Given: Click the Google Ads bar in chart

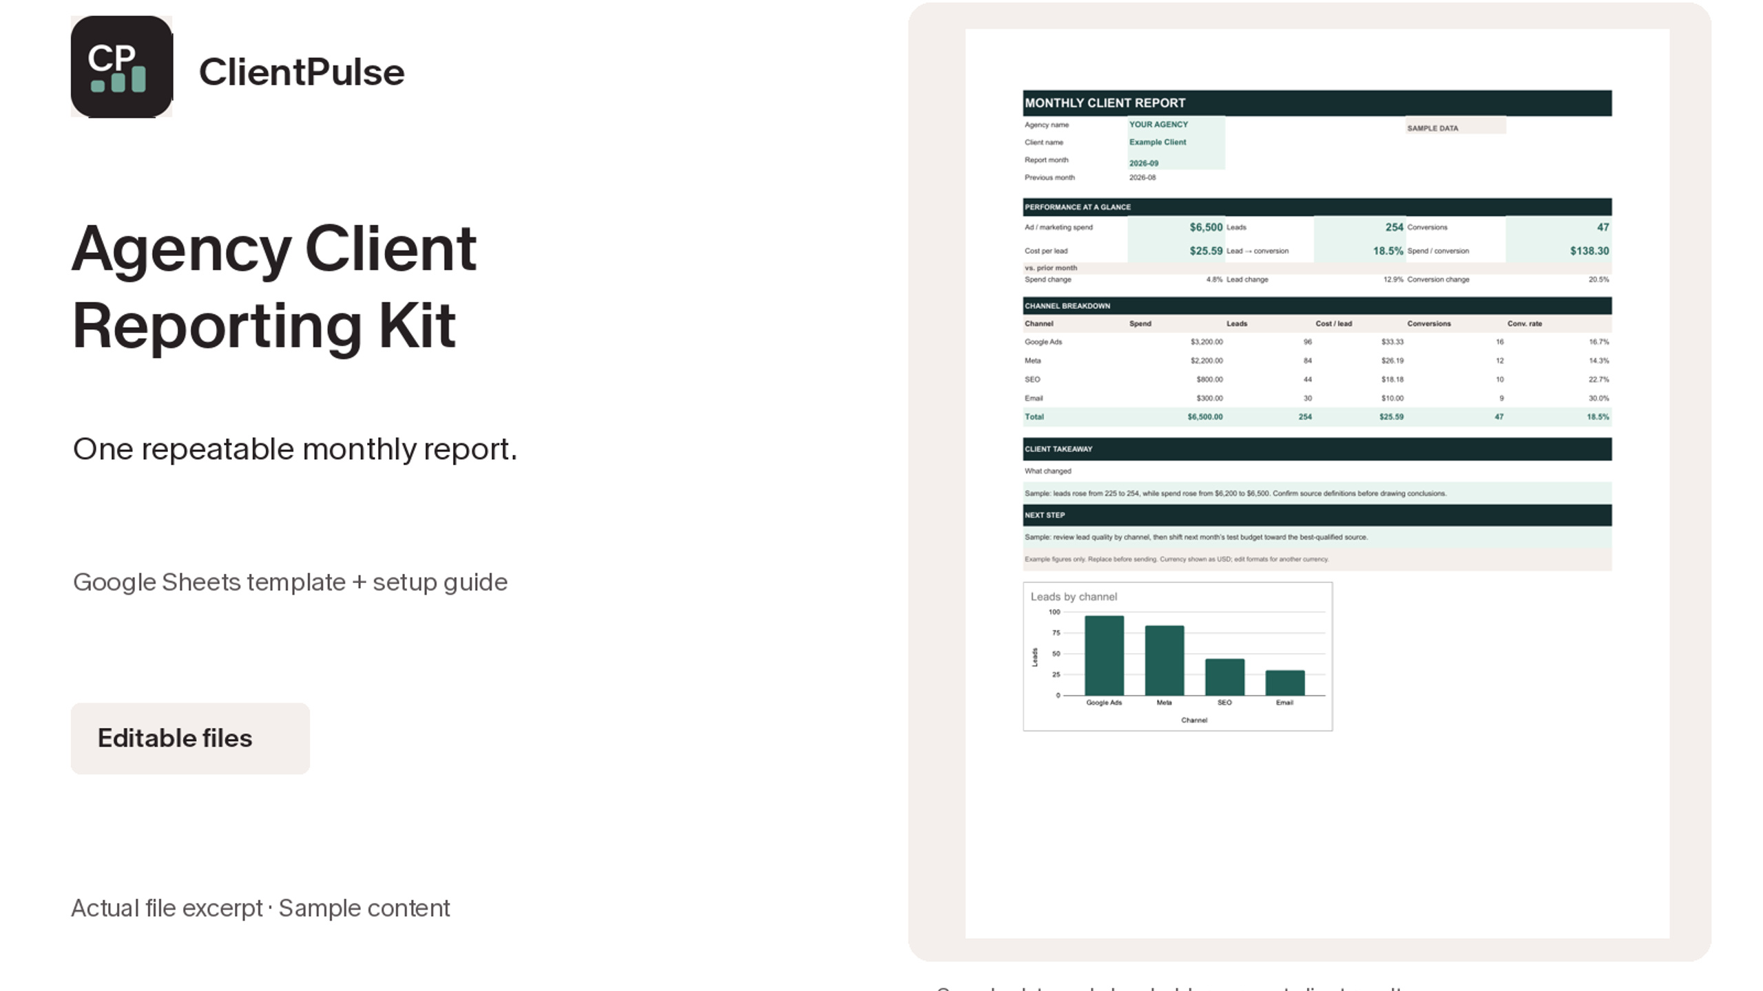Looking at the screenshot, I should 1104,655.
